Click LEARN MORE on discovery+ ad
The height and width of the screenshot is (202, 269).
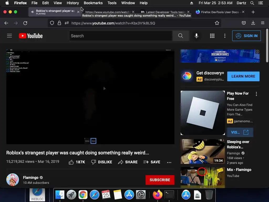[243, 76]
